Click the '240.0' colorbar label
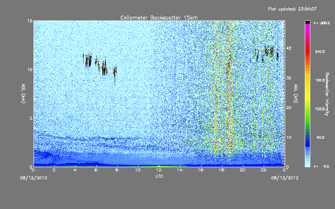This screenshot has width=335, height=209. click(320, 51)
